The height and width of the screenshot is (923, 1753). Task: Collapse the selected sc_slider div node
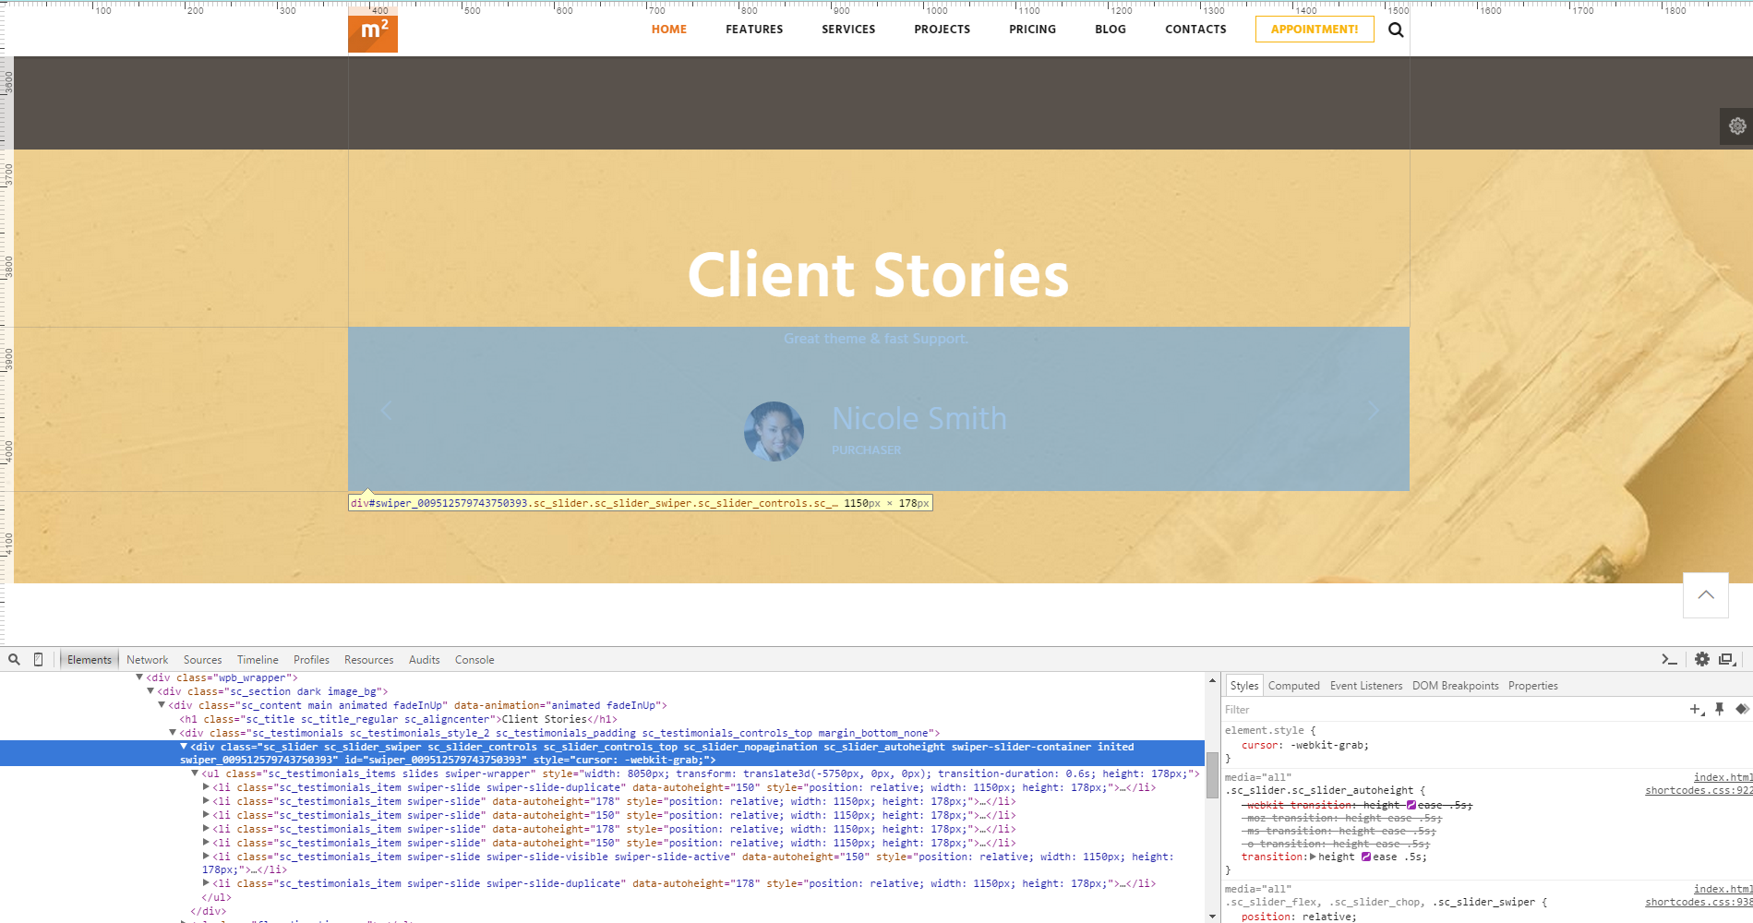point(184,747)
